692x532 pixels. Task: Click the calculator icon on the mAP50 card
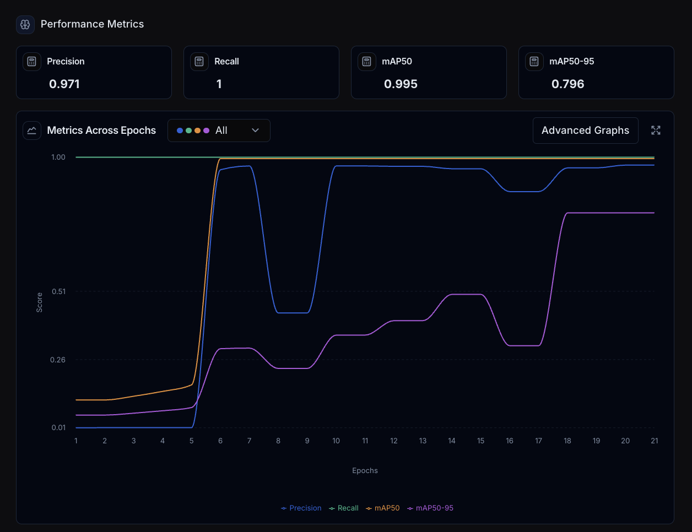(x=366, y=61)
